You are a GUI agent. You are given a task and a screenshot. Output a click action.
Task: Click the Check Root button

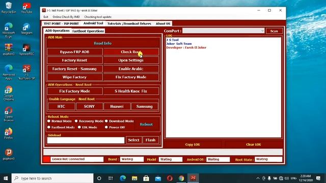131,52
